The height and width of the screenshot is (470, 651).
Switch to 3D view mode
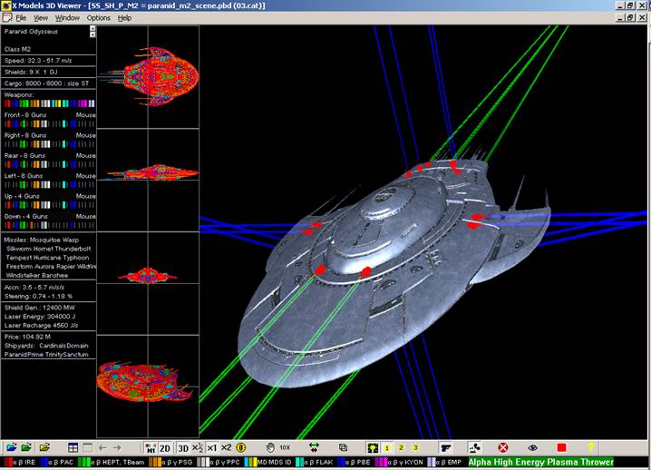181,447
